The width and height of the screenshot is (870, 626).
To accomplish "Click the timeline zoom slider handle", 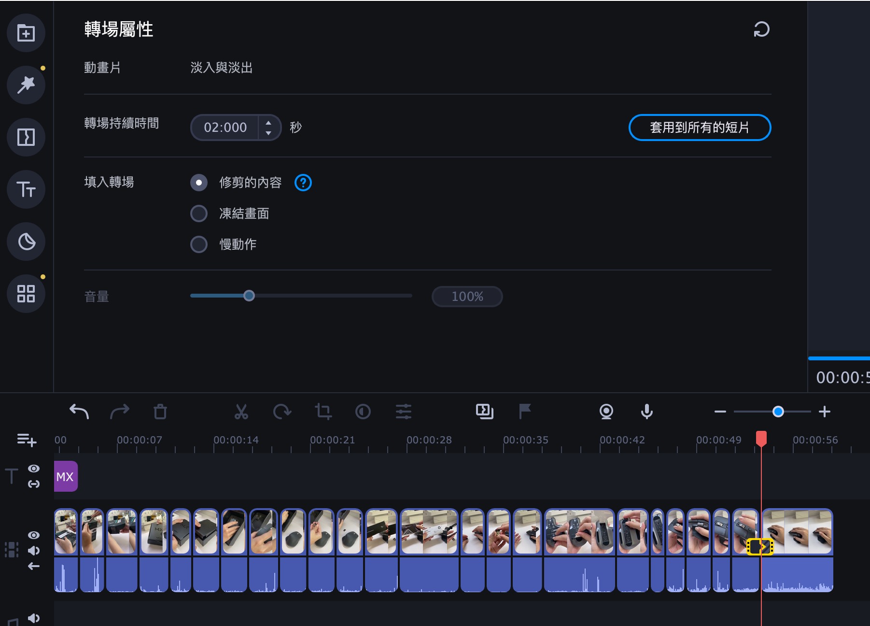I will 778,412.
